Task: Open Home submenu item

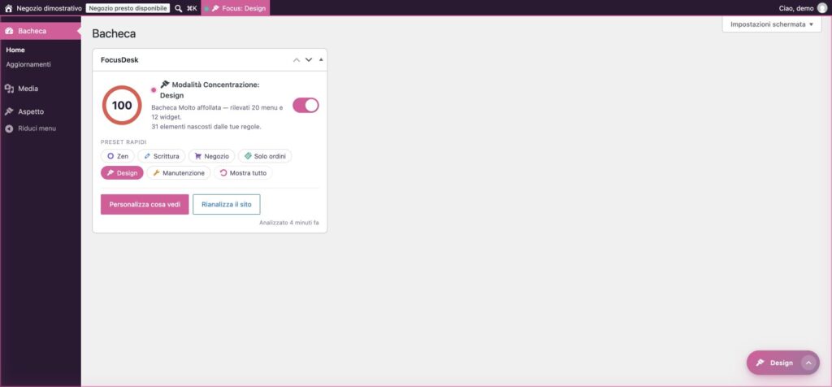Action: [15, 50]
